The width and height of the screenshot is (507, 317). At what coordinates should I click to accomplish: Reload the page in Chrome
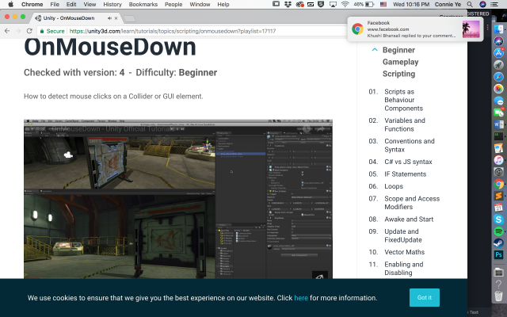click(x=29, y=31)
